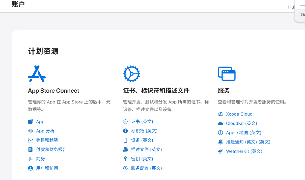305x180 pixels.
Task: Click the 服务 heading
Action: tap(224, 91)
